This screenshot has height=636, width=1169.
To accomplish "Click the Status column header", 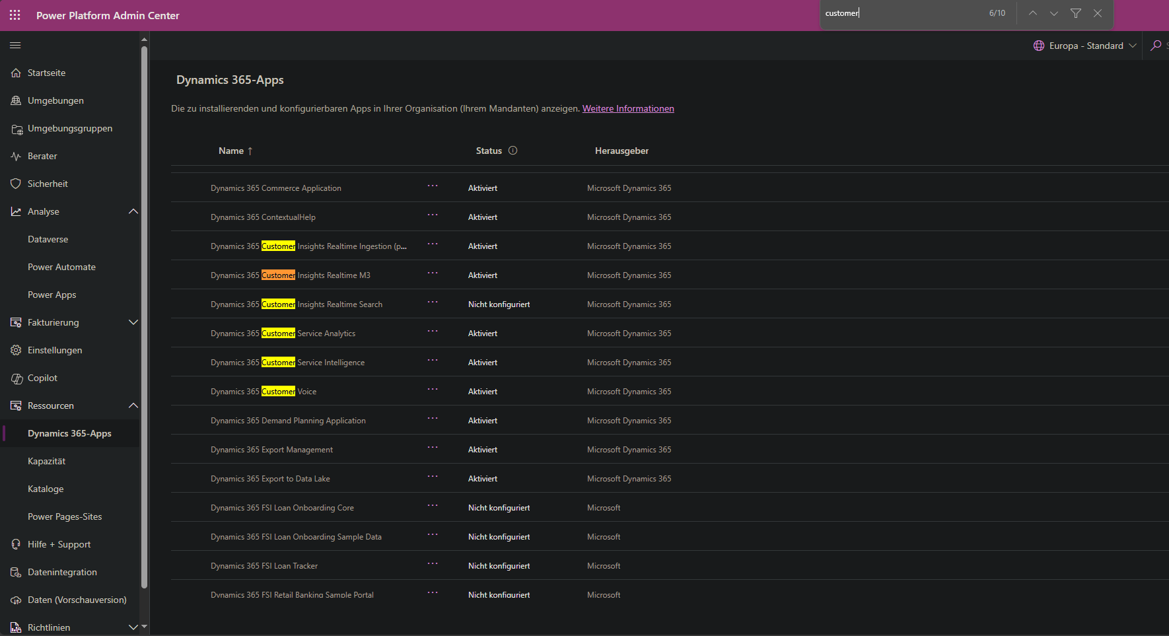I will 489,151.
